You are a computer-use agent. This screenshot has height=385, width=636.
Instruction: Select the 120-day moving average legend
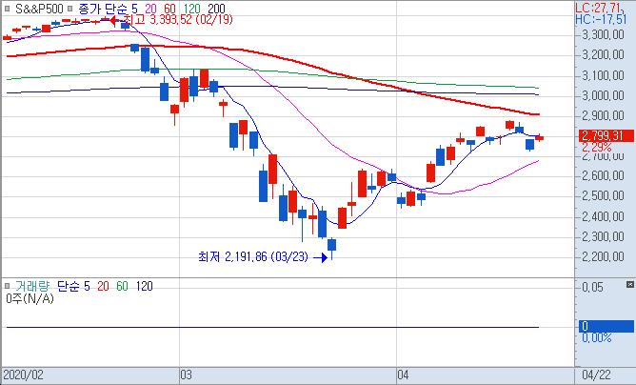191,9
